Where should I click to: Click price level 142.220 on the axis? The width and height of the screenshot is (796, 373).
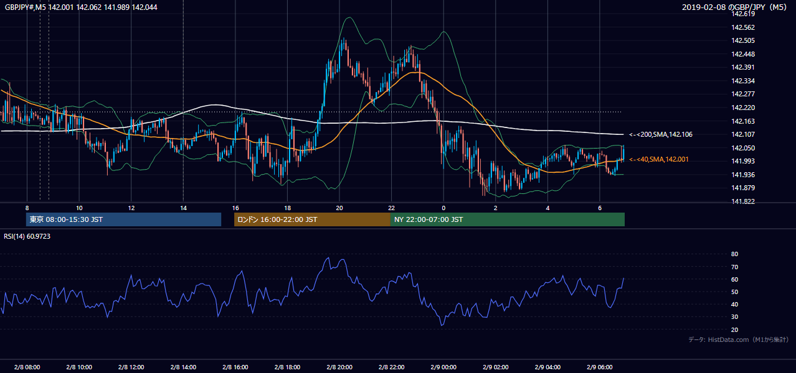(743, 108)
